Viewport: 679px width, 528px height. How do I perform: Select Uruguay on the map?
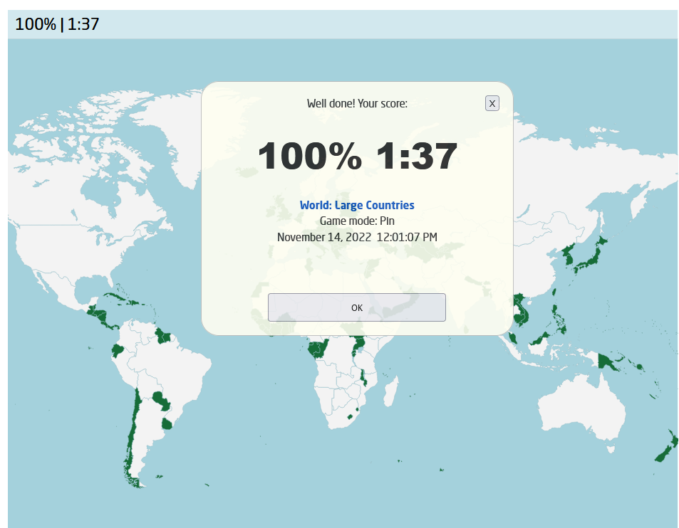pos(167,423)
